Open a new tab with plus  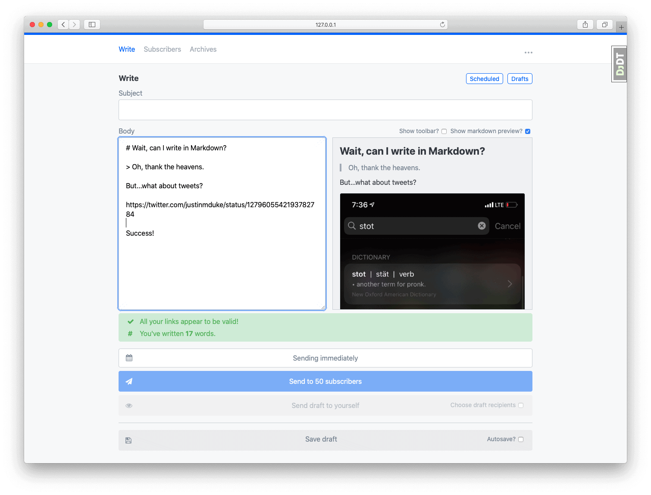pos(621,27)
